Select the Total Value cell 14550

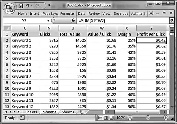coord(73,46)
